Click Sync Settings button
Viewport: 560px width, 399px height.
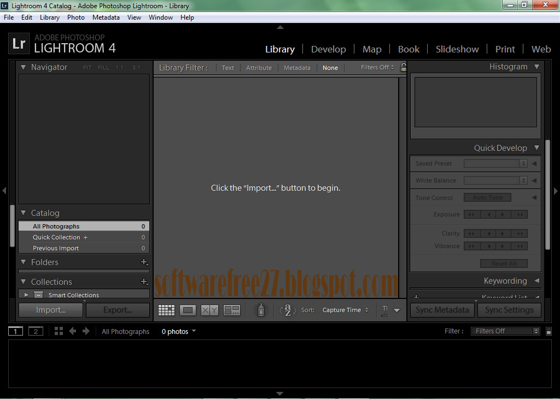point(509,310)
